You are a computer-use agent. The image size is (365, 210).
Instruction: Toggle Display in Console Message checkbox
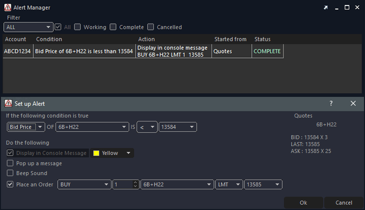tap(10, 153)
